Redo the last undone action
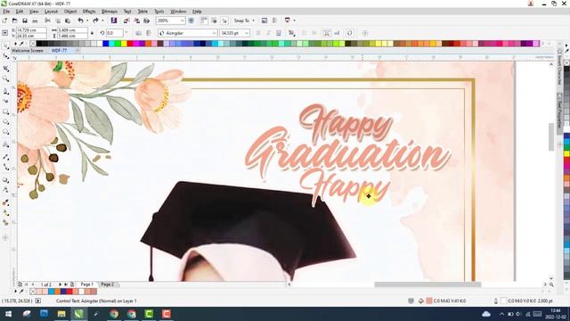 95,21
